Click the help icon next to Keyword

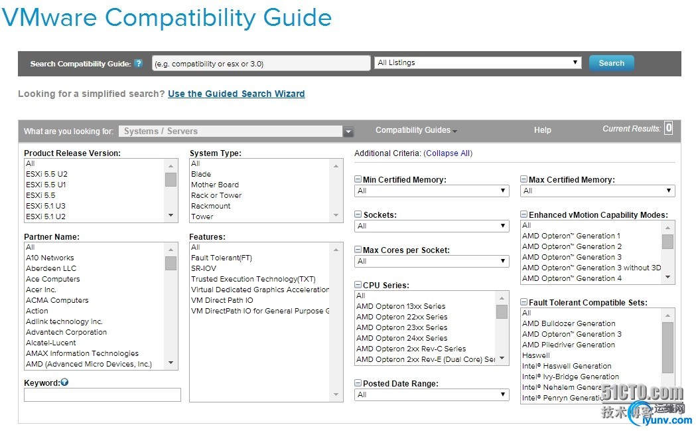coord(64,383)
